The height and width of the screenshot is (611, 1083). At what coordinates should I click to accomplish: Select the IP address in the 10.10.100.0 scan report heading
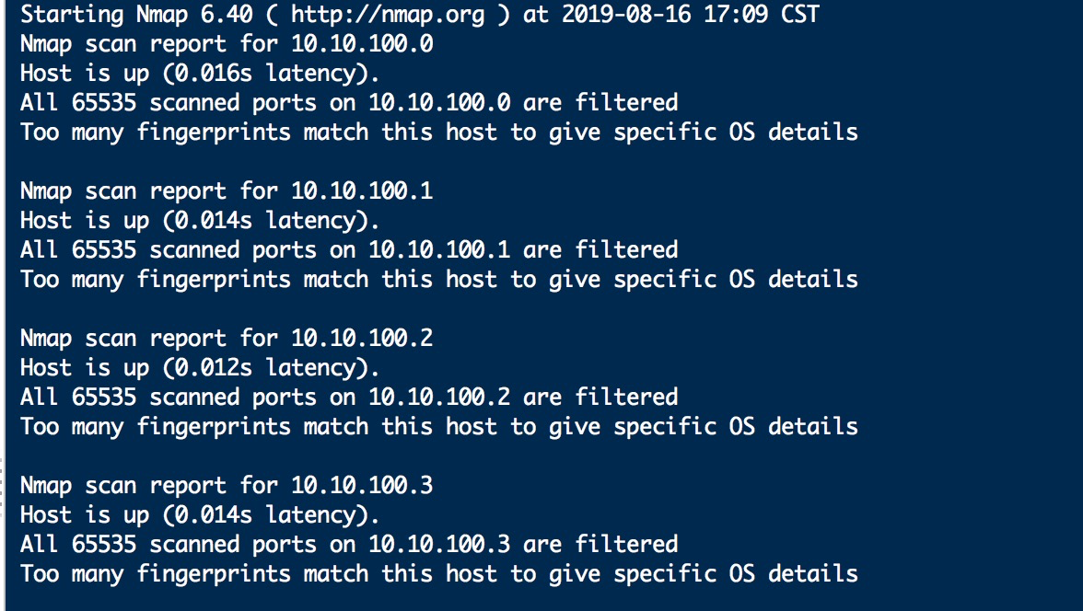(362, 44)
